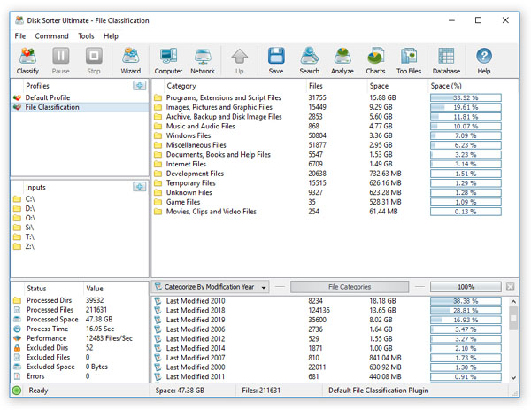The width and height of the screenshot is (531, 410).
Task: Select Programs, Extensions and Script Files
Action: [x=224, y=97]
